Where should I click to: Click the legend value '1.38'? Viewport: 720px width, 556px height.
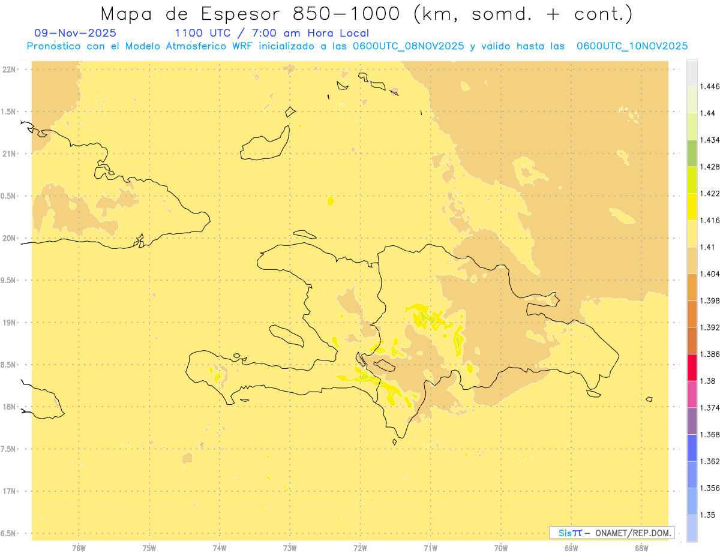pos(709,381)
